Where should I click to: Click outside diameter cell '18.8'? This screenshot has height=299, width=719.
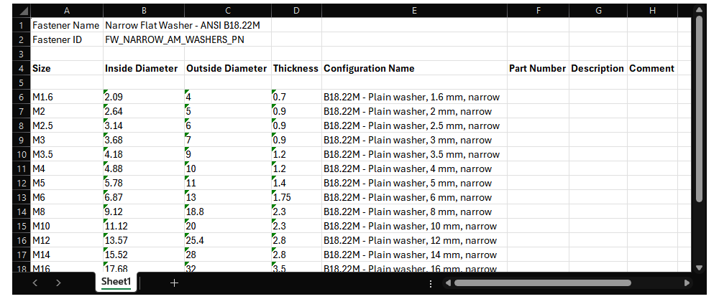[228, 212]
